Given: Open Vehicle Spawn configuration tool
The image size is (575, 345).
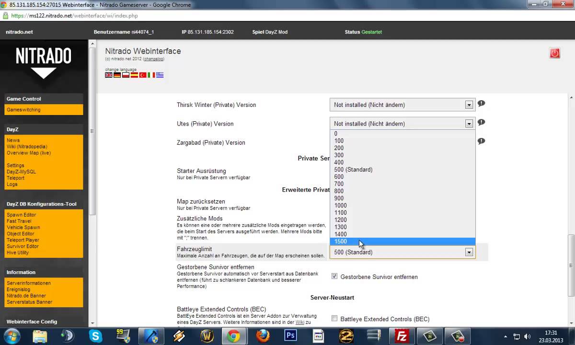Looking at the screenshot, I should click(x=23, y=228).
